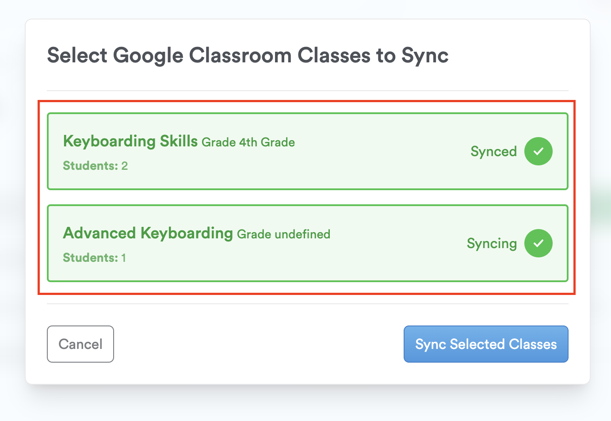This screenshot has height=421, width=611.
Task: Click the Synced status label
Action: [x=493, y=152]
